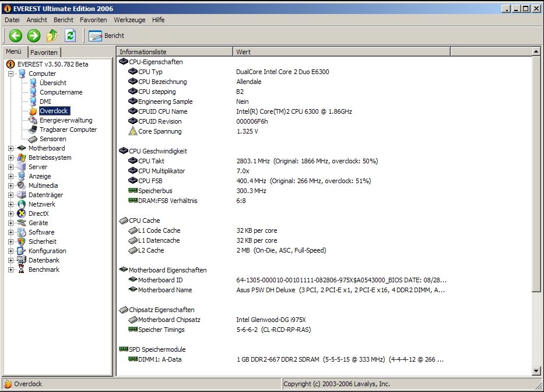The width and height of the screenshot is (544, 392).
Task: Click the Konfiguration icon in tree
Action: click(22, 251)
